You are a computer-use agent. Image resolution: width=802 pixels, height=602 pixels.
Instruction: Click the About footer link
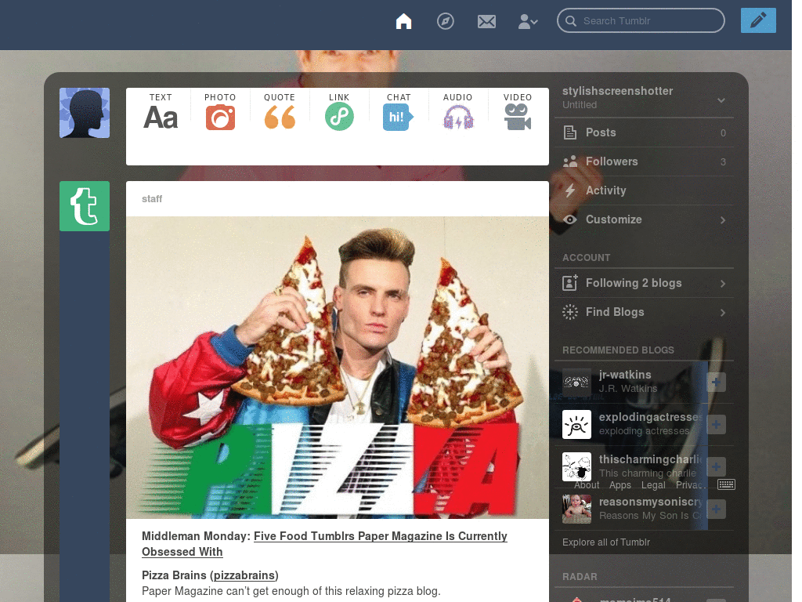pos(587,484)
